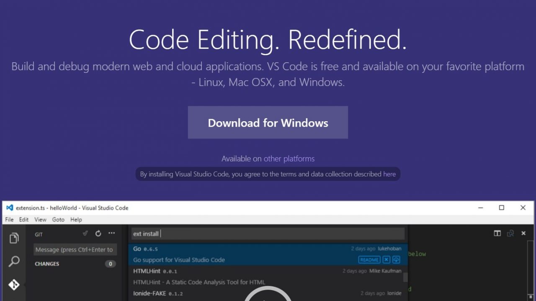Open the terms 'here' link

[389, 174]
